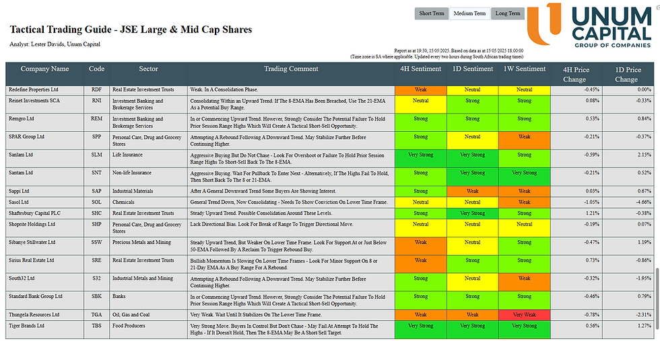The width and height of the screenshot is (660, 341).
Task: Select Sirius Real Estate Ltd name
Action: point(31,261)
